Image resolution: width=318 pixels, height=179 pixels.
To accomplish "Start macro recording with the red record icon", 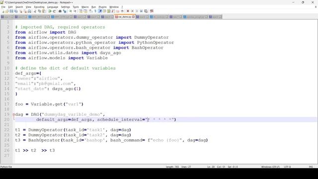I will pos(128,11).
